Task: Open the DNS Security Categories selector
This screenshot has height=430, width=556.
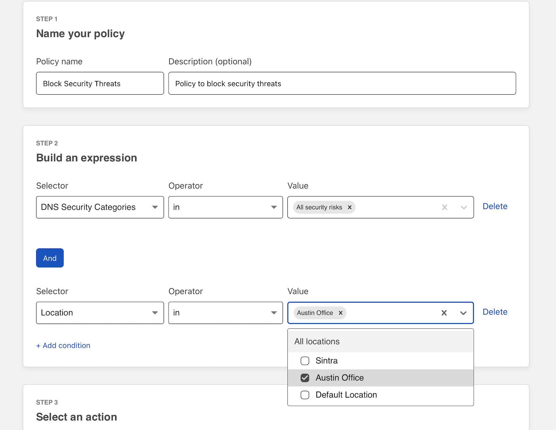Action: [x=100, y=207]
